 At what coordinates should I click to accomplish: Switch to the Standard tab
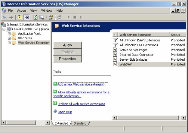pos(80,123)
